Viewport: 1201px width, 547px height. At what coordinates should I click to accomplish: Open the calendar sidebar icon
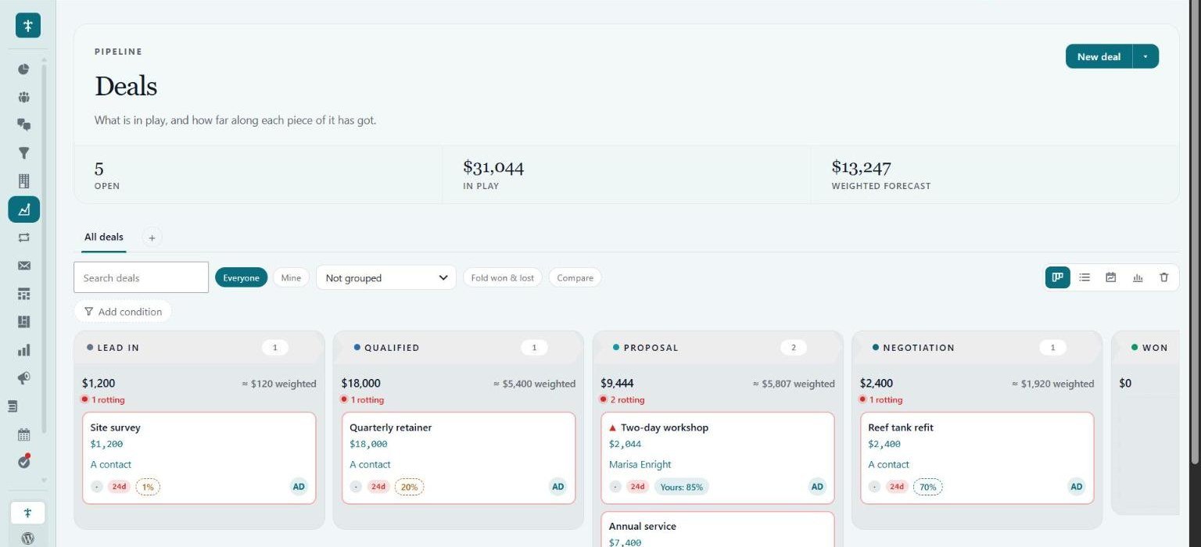coord(23,434)
